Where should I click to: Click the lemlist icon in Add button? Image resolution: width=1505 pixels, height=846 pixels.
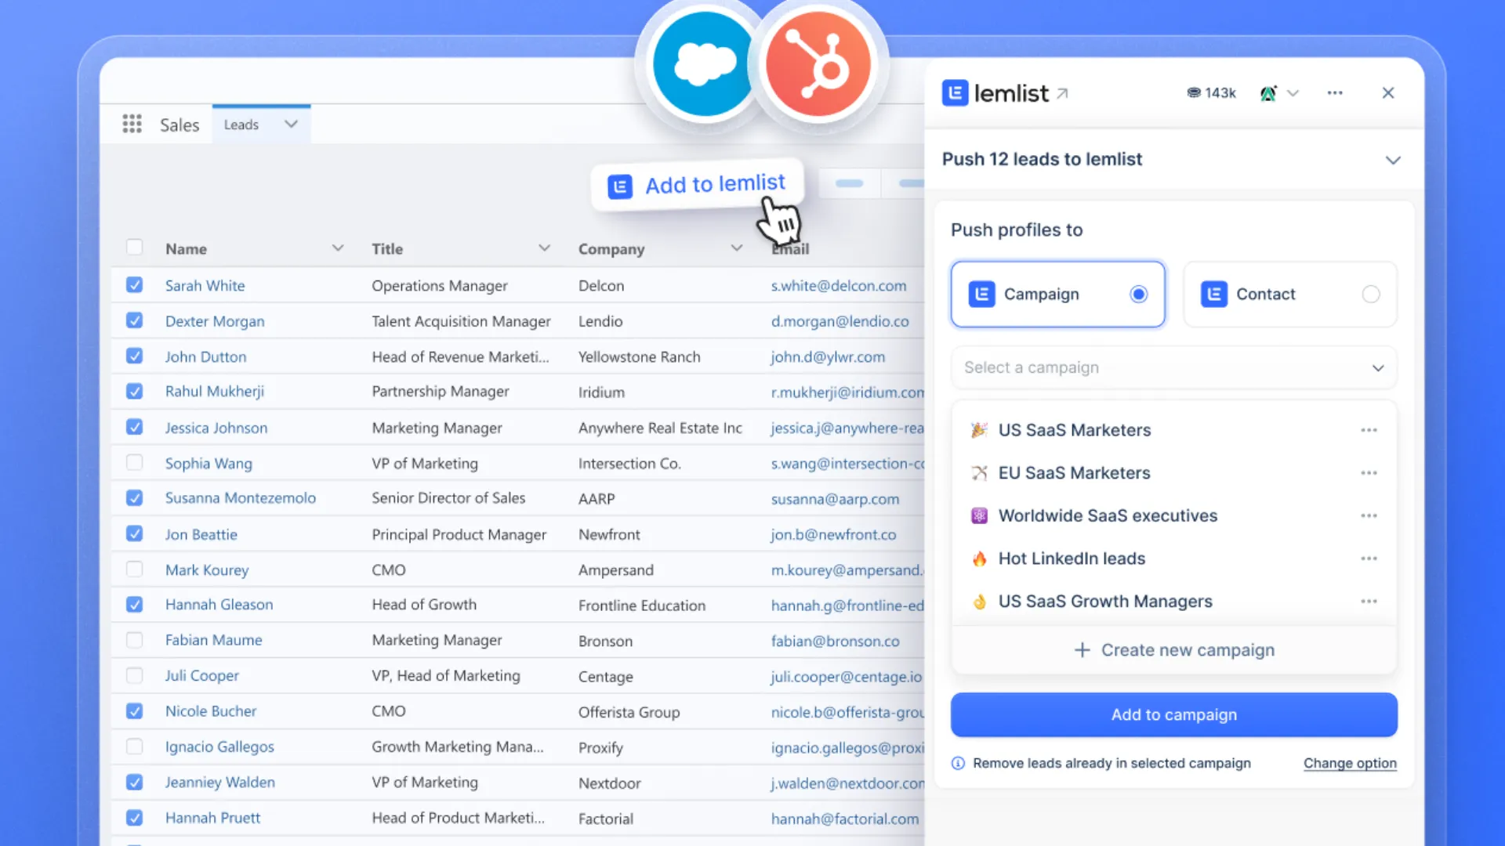pyautogui.click(x=620, y=187)
